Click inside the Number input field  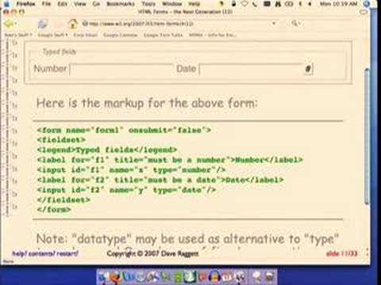point(121,69)
